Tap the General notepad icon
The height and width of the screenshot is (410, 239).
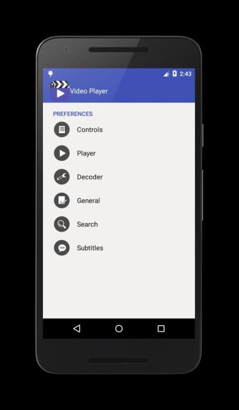point(62,201)
